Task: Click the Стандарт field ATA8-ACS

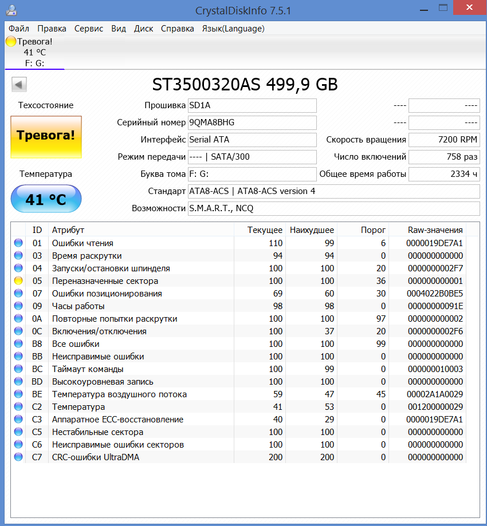Action: [x=334, y=191]
